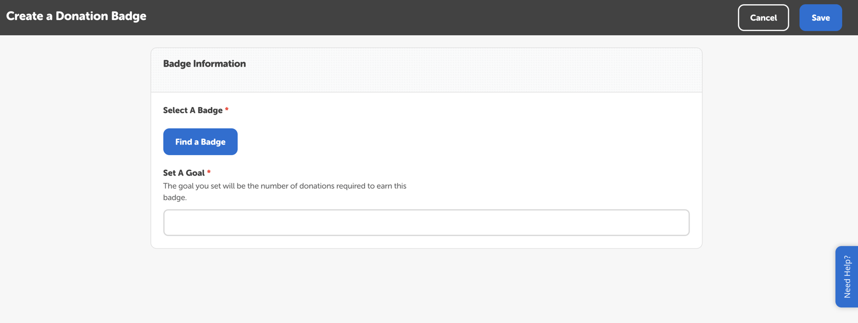Screen dimensions: 858x323
Task: Click the red asterisk beside Set A Goal
Action: click(x=208, y=172)
